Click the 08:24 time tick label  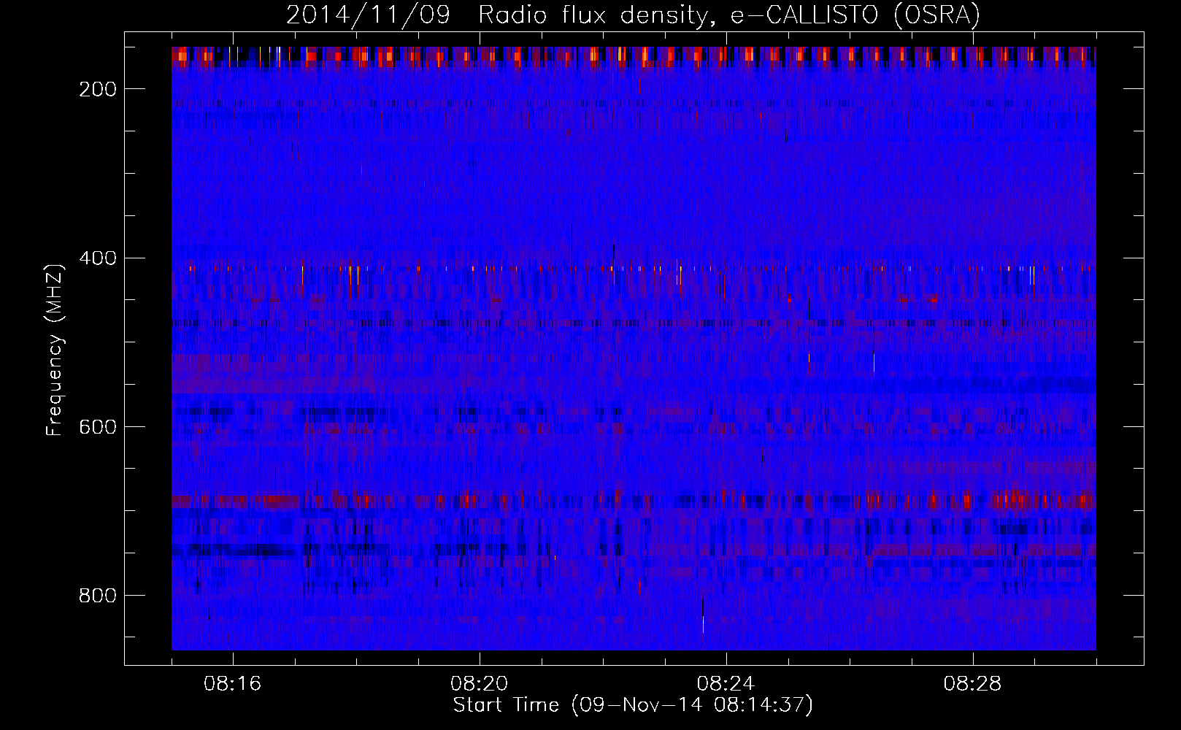726,684
